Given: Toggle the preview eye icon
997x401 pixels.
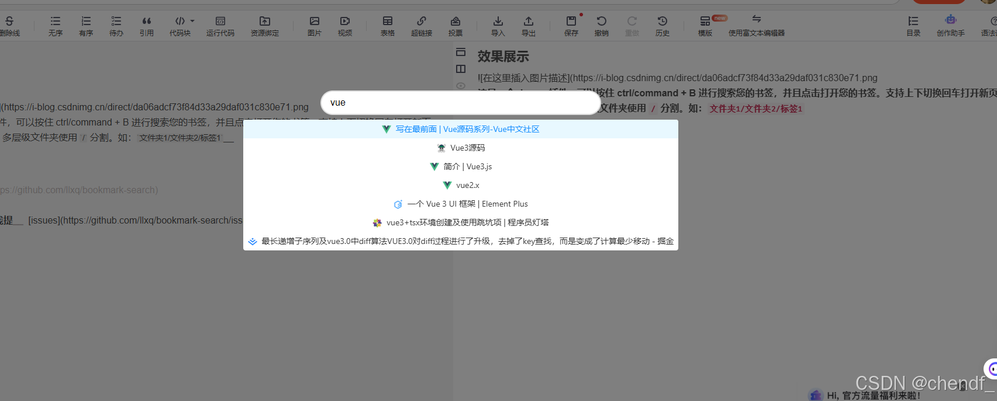Looking at the screenshot, I should [x=461, y=86].
